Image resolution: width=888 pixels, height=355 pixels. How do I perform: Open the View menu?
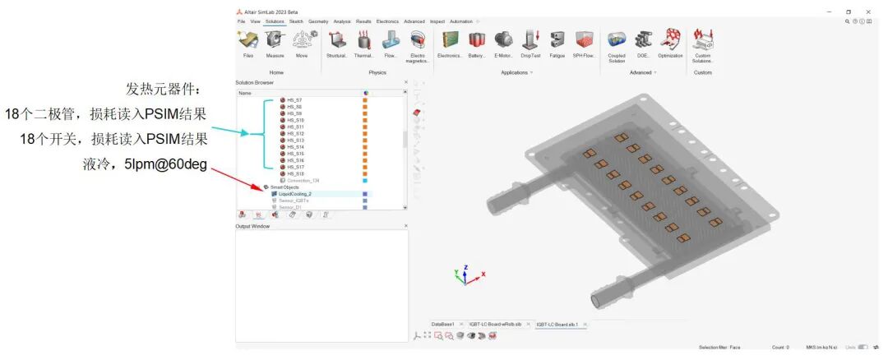coord(255,21)
